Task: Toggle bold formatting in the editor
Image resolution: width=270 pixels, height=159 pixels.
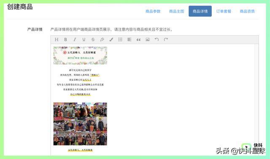Action: [66, 39]
